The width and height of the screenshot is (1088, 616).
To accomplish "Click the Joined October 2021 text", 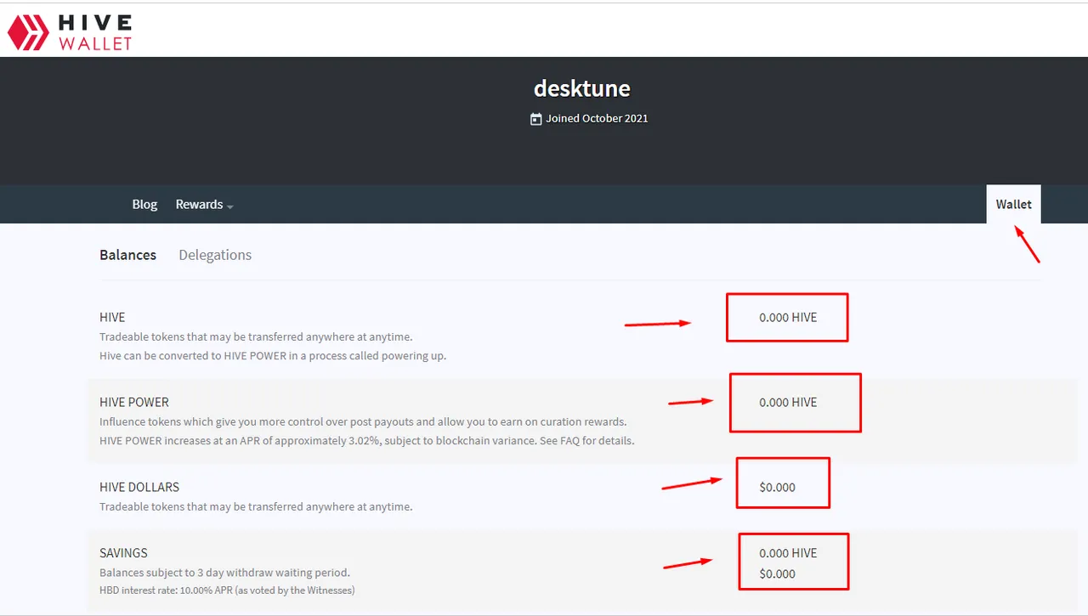I will [597, 119].
